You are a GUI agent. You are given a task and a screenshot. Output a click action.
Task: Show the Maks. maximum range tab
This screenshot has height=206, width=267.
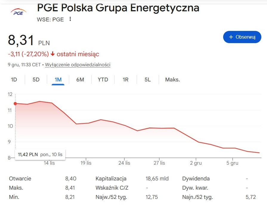[172, 80]
